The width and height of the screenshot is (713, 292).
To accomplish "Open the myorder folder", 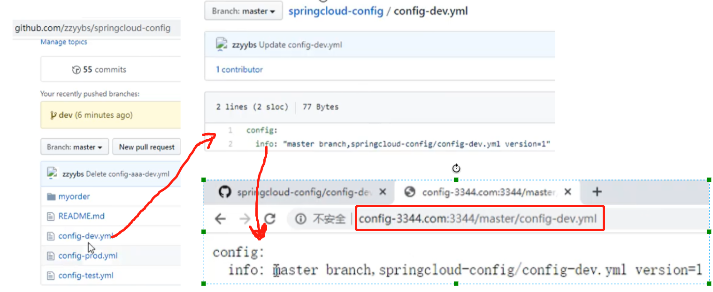I will pos(74,196).
